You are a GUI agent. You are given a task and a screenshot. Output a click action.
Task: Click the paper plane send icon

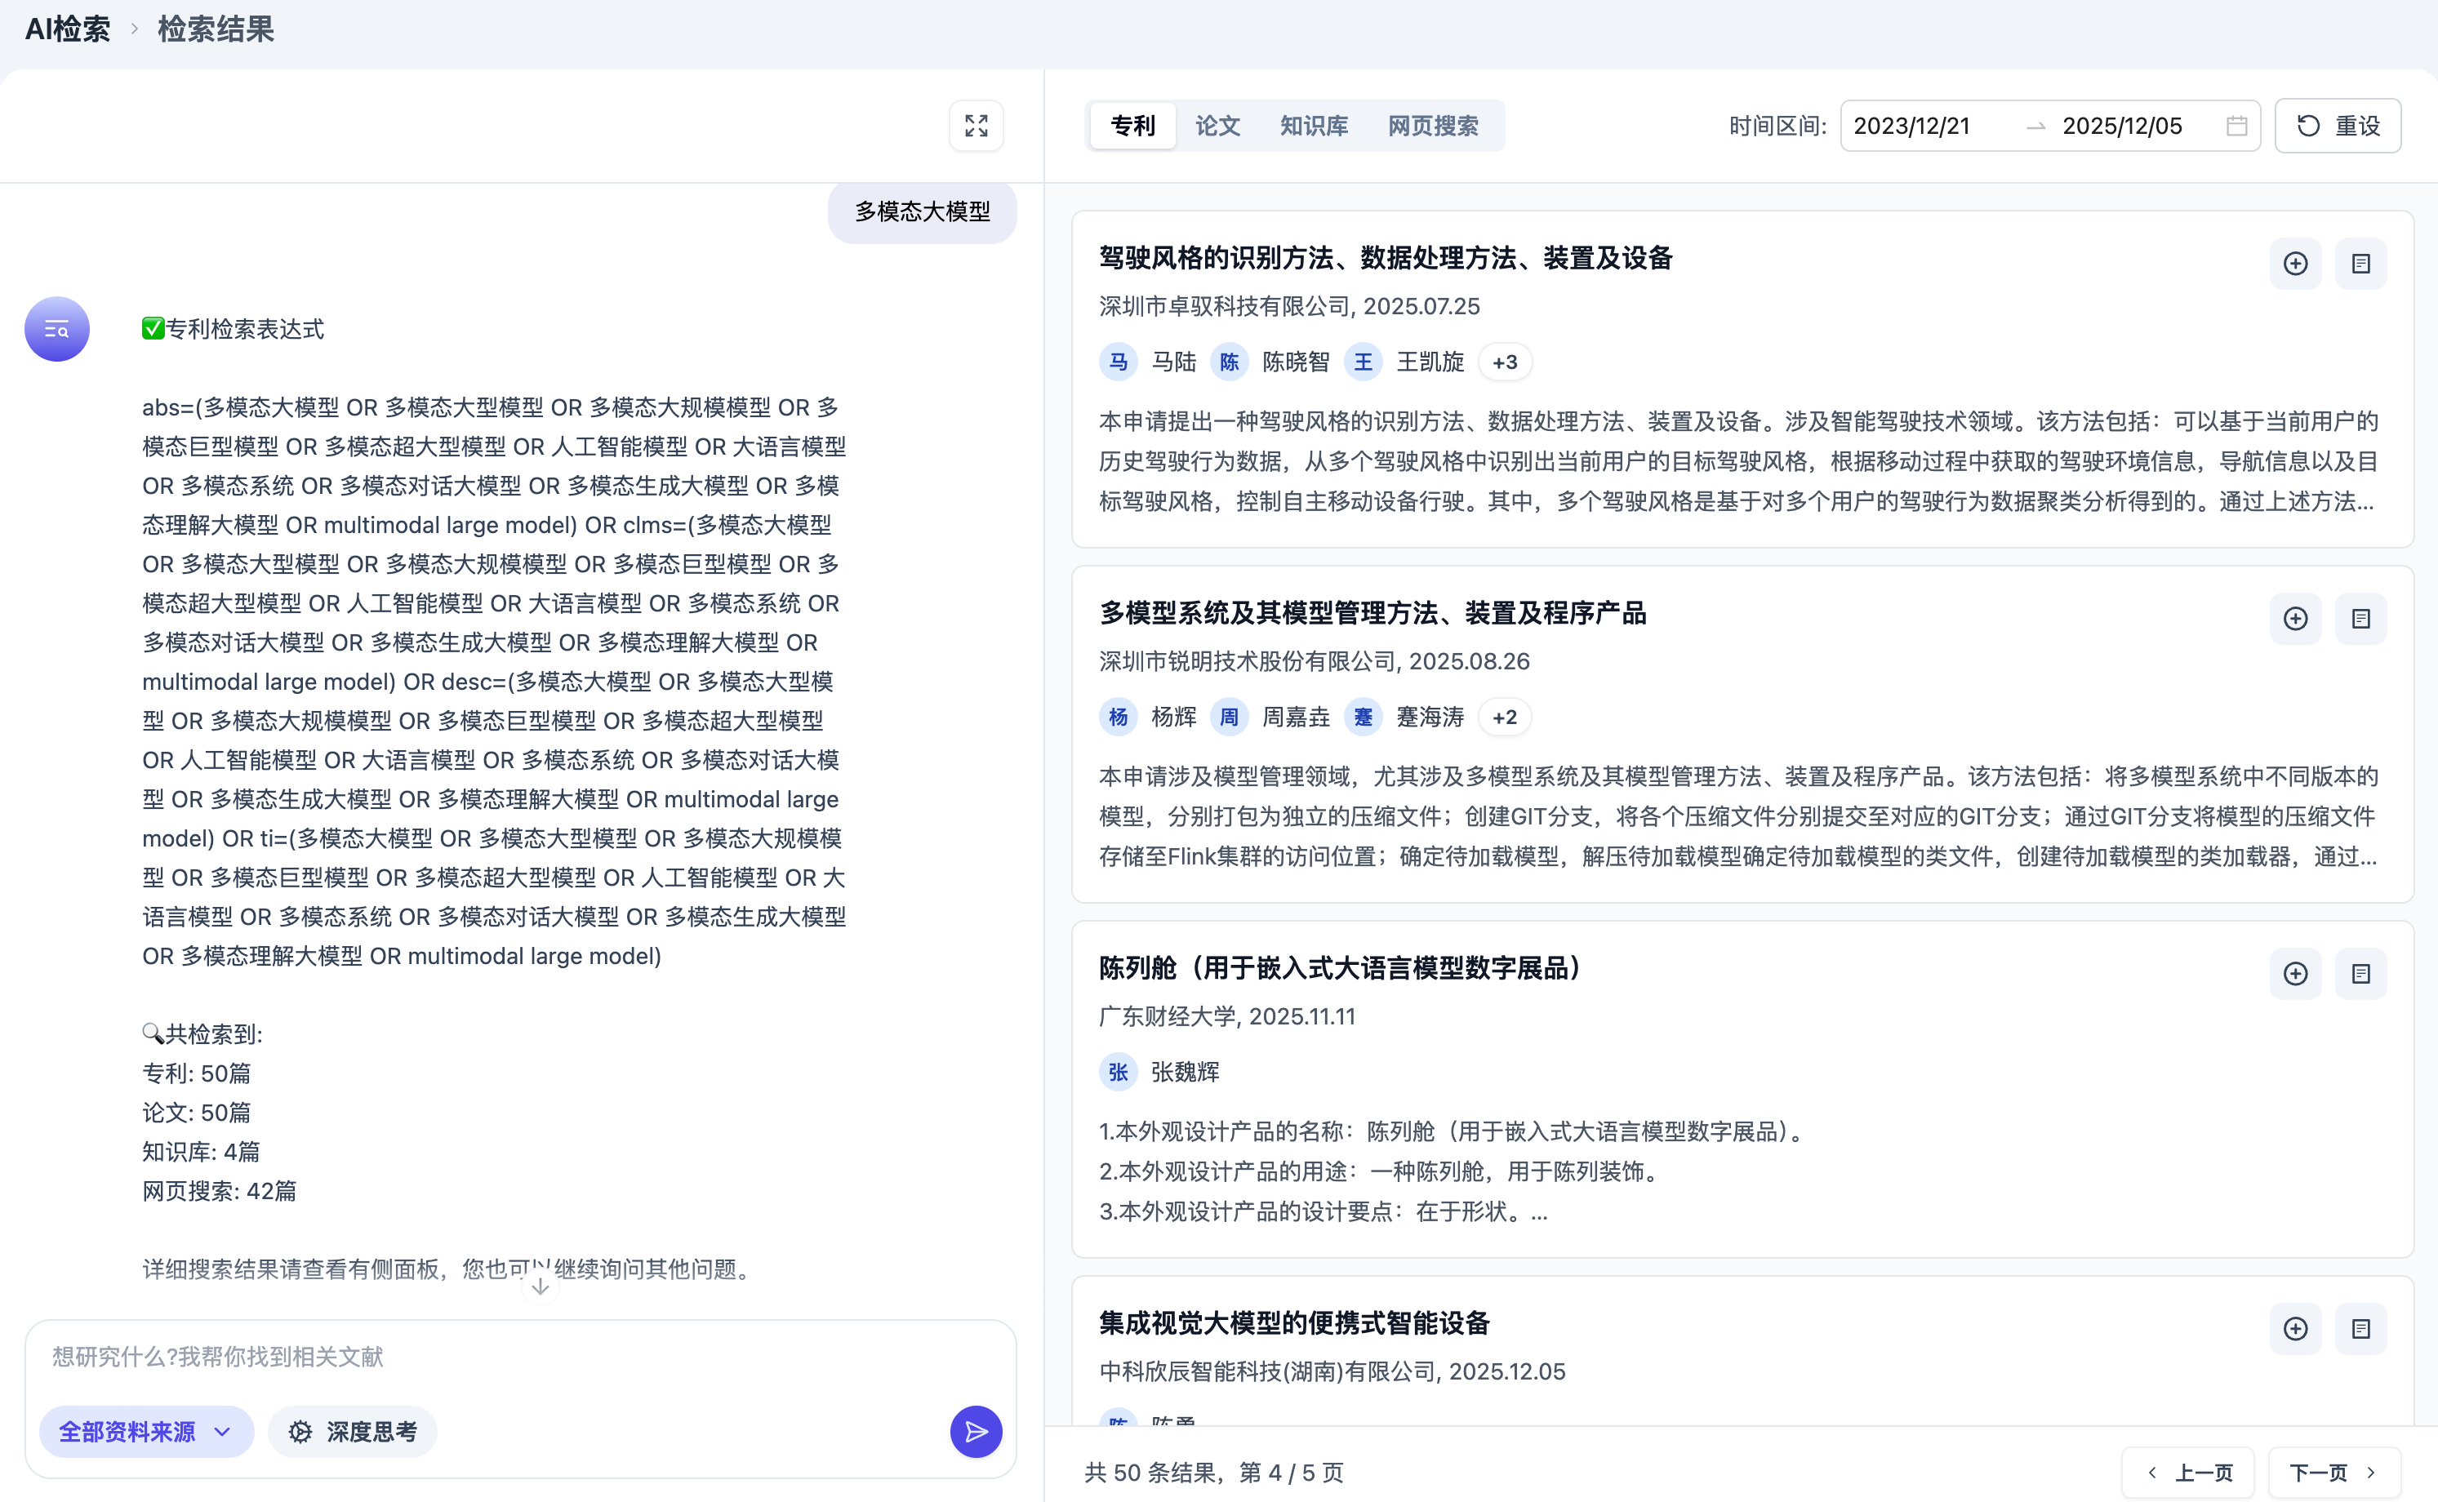976,1432
